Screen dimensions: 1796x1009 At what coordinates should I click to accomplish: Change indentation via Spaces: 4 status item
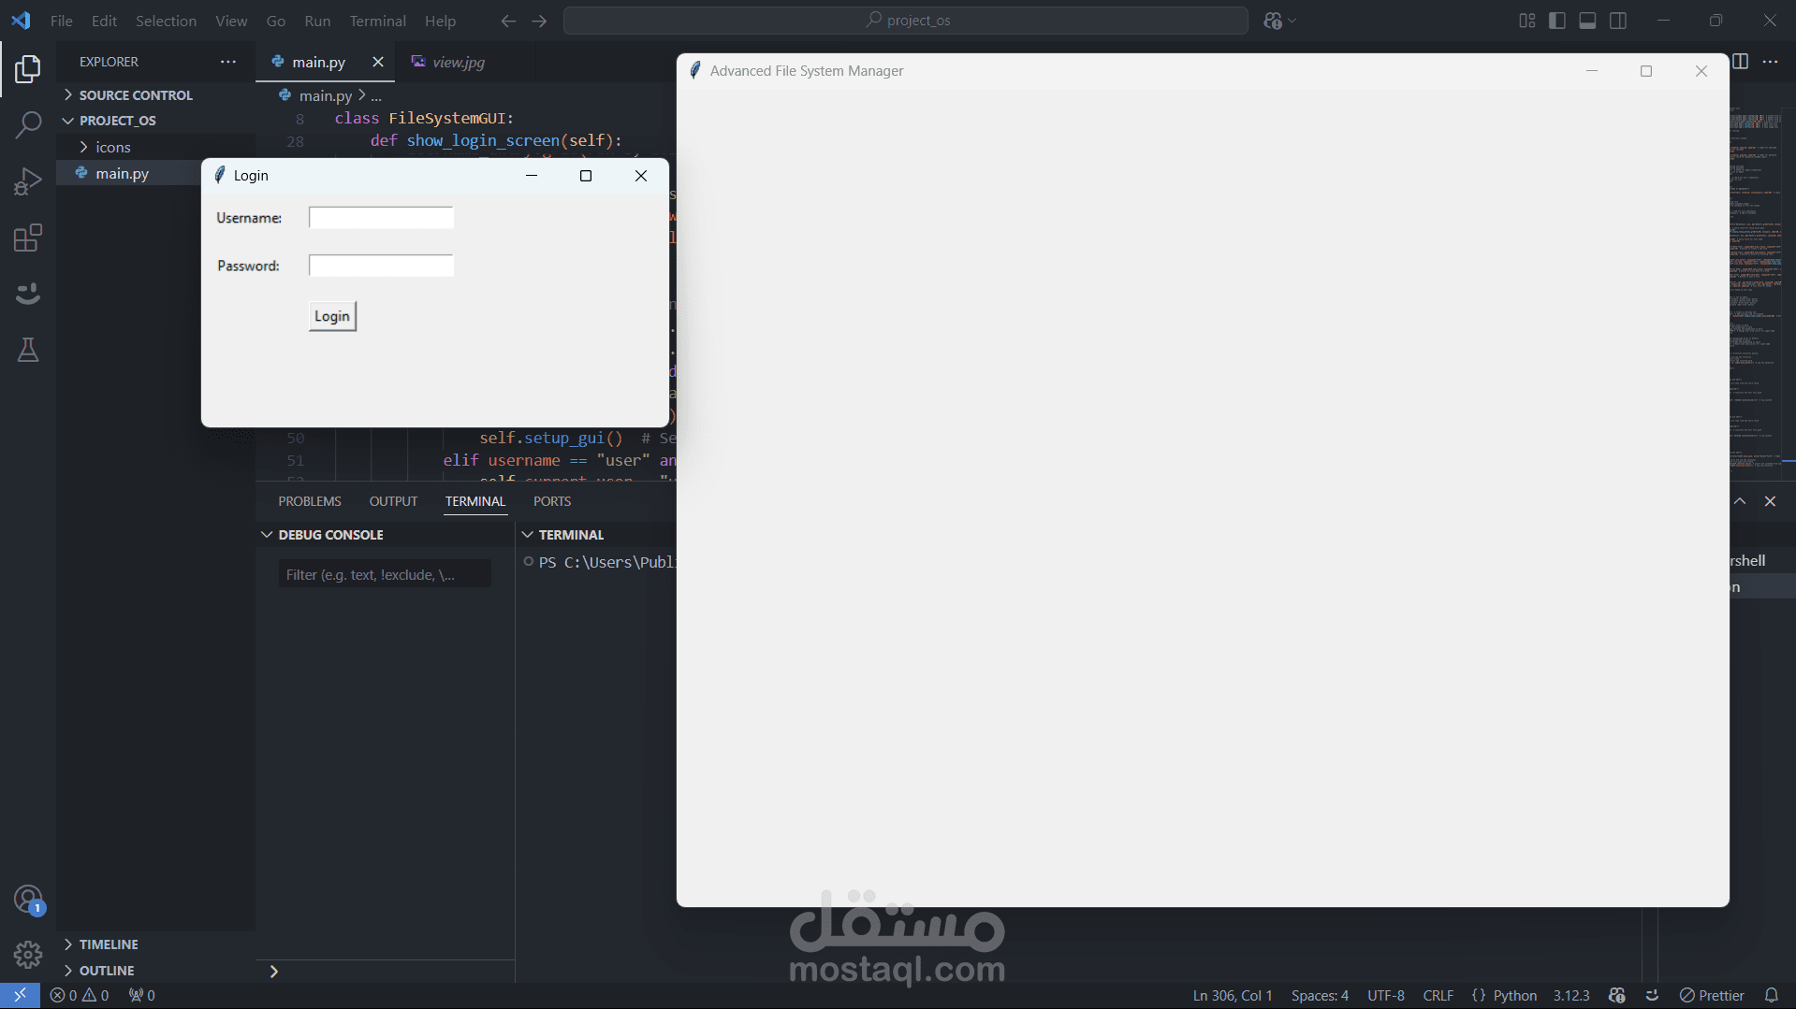[x=1320, y=995]
